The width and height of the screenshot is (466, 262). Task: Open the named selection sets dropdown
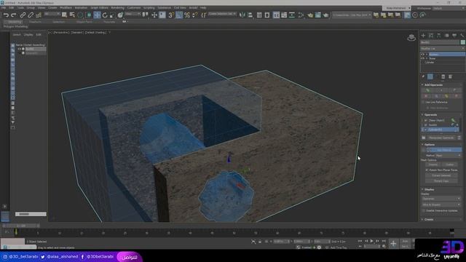point(222,14)
